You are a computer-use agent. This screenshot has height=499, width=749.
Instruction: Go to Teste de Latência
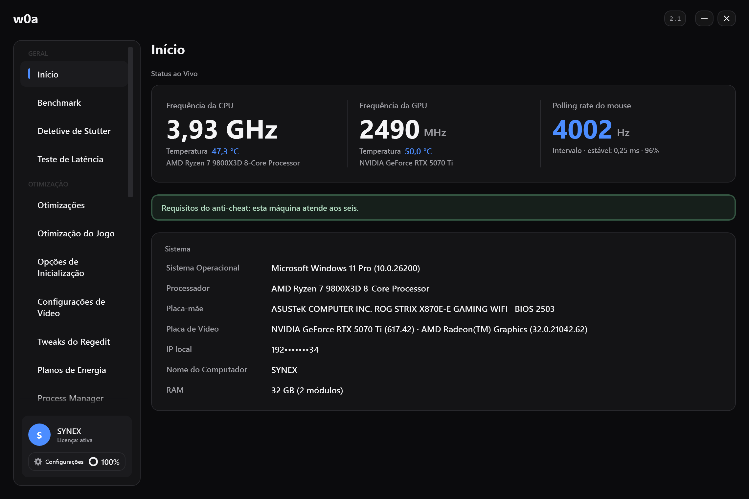point(74,159)
